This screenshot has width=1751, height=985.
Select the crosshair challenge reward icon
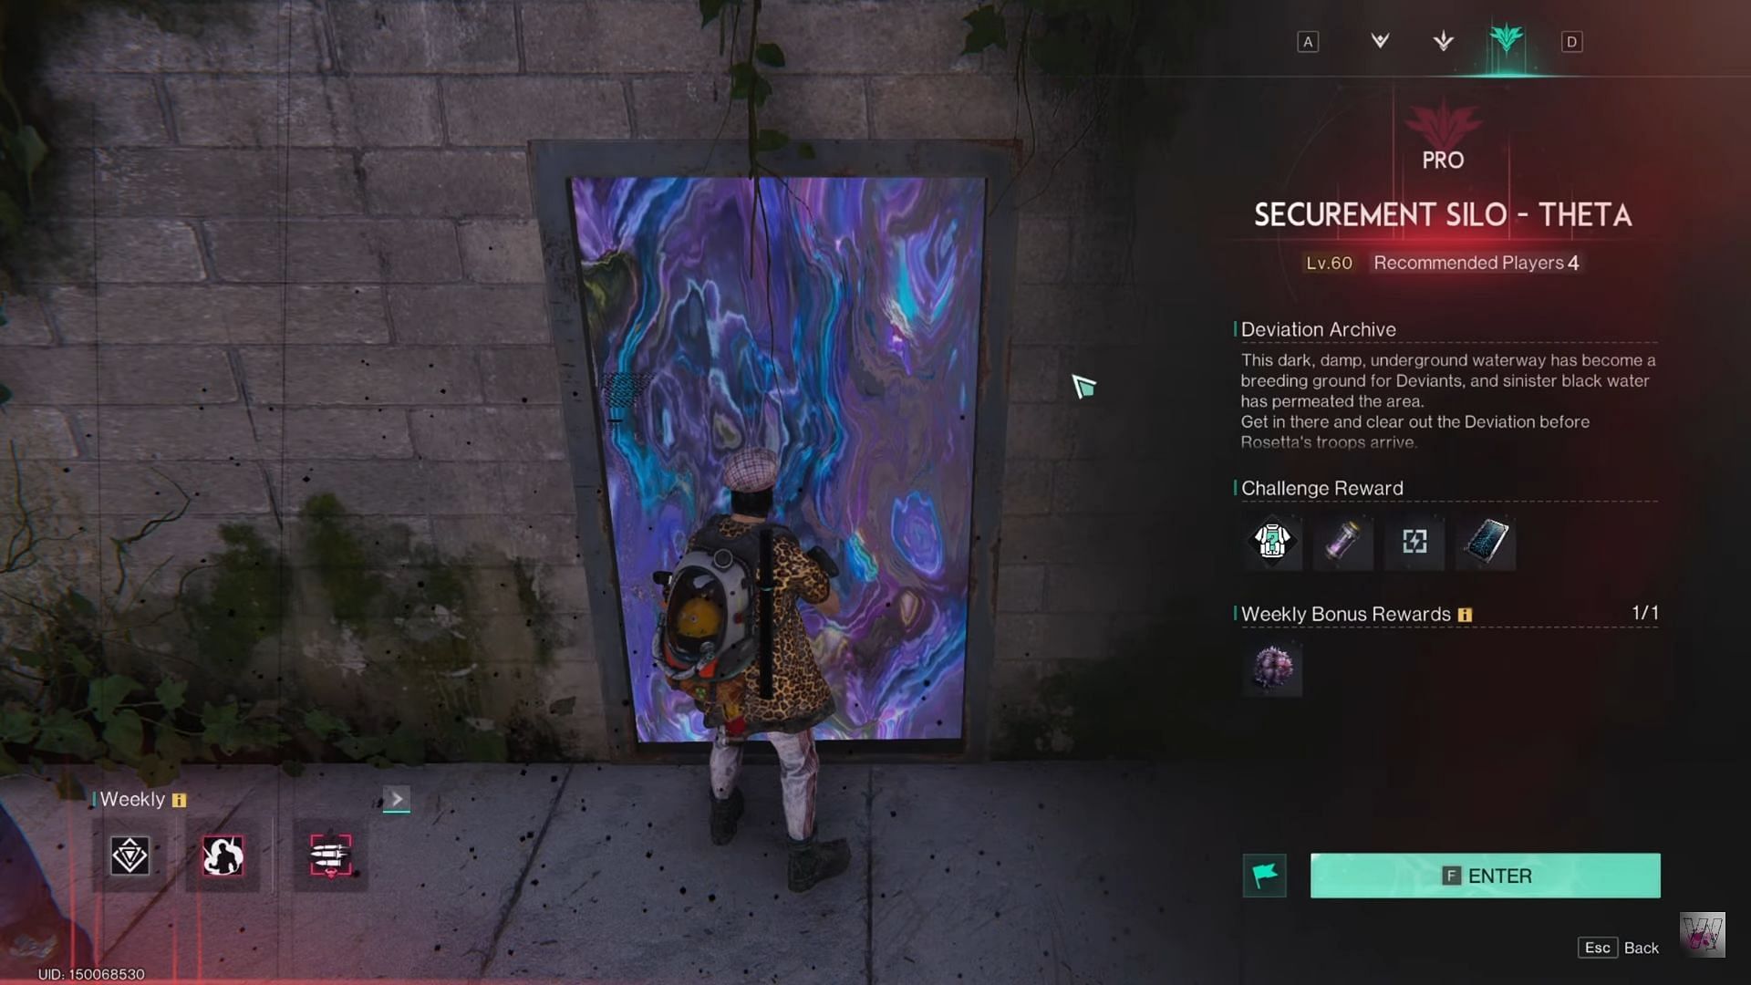(x=1414, y=541)
